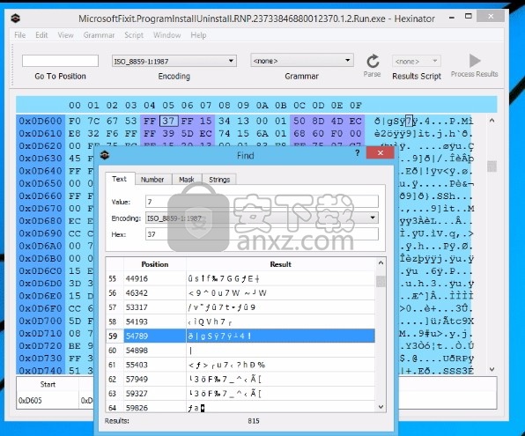This screenshot has width=525, height=436.
Task: Select result row with position 59327
Action: click(x=240, y=394)
